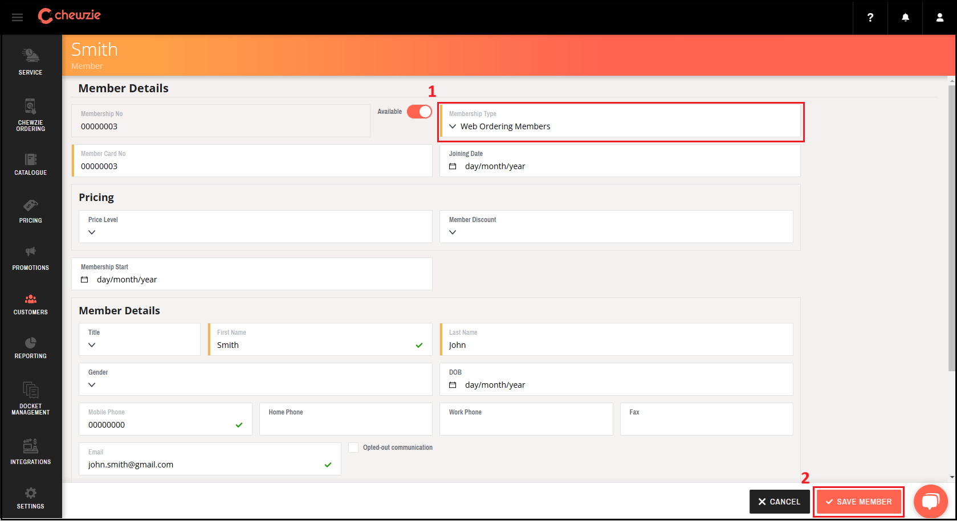Image resolution: width=957 pixels, height=521 pixels.
Task: Open Docket Management section
Action: point(31,399)
